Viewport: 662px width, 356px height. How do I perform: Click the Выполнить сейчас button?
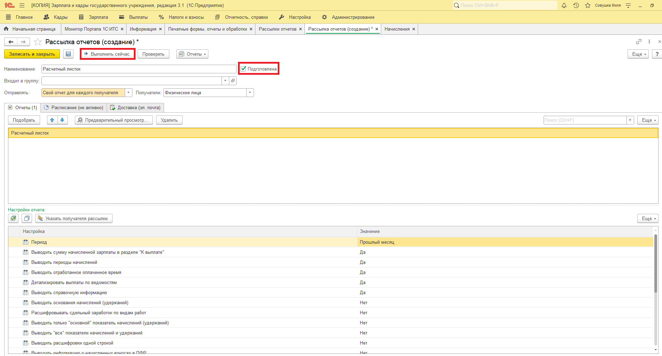107,54
